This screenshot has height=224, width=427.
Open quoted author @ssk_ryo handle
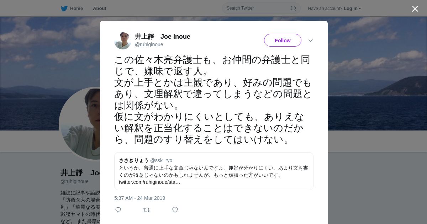(x=161, y=160)
